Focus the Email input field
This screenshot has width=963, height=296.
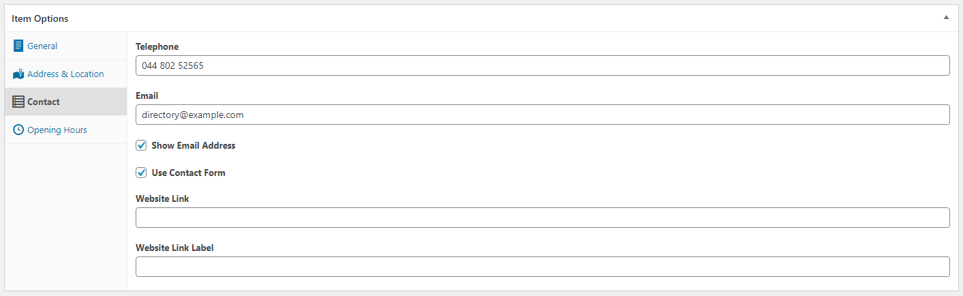coord(542,115)
